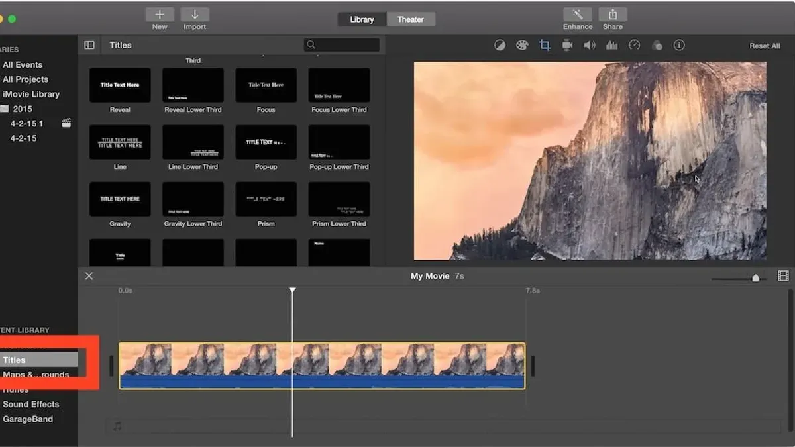The height and width of the screenshot is (447, 795).
Task: Open the volume speaker icon
Action: pyautogui.click(x=589, y=45)
